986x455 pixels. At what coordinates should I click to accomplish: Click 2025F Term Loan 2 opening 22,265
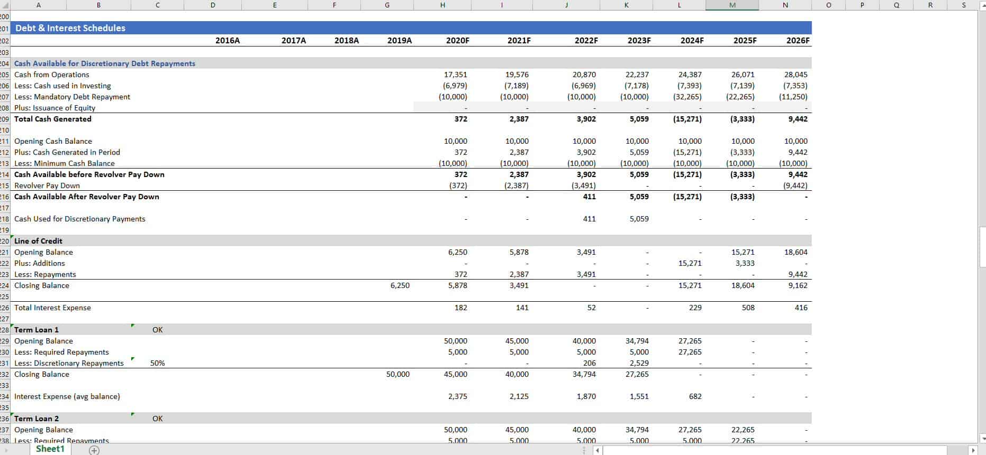[743, 430]
